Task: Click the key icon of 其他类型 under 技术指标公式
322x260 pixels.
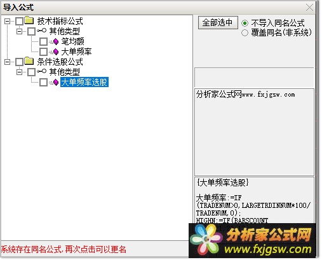Action: (41, 31)
